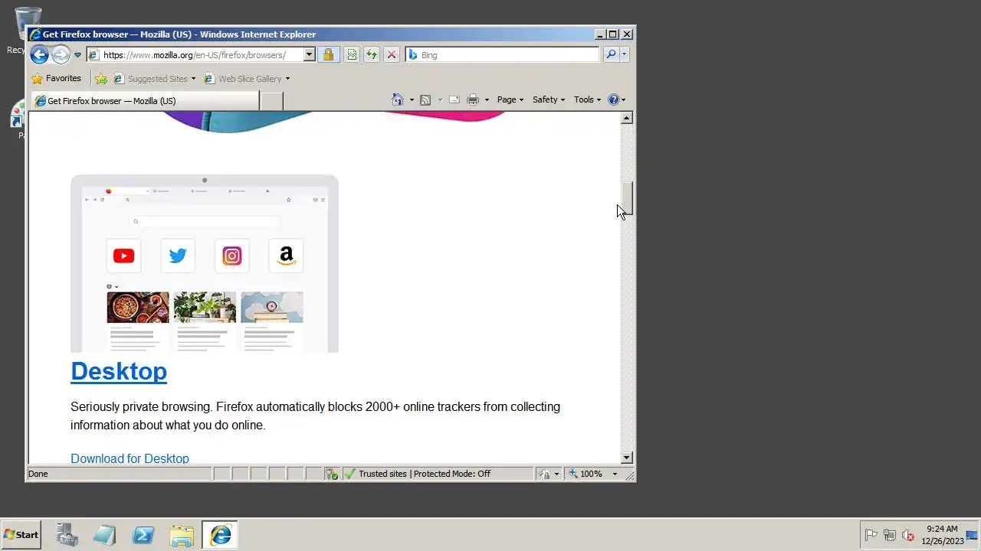The height and width of the screenshot is (551, 981).
Task: Click the muted volume tray icon
Action: click(908, 535)
